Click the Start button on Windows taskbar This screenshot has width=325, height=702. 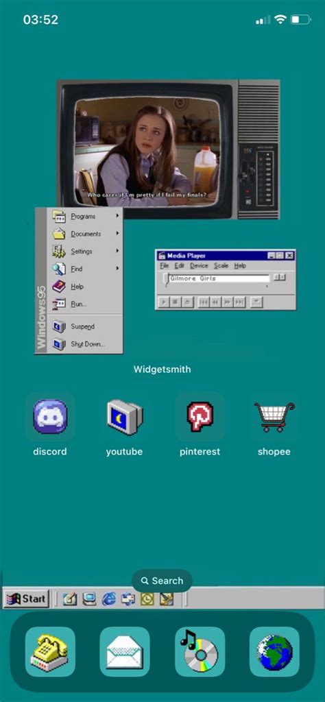tap(26, 598)
